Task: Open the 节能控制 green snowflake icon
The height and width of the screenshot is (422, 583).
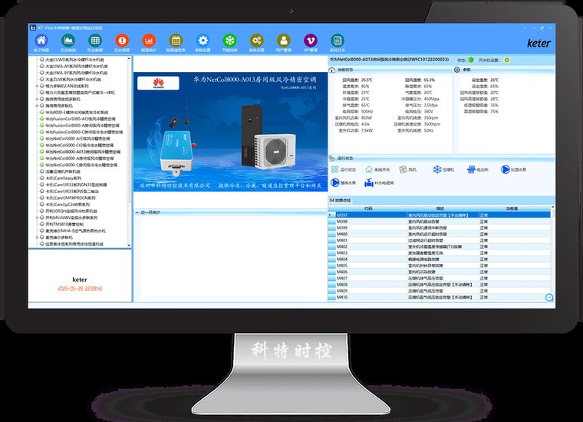Action: [230, 41]
